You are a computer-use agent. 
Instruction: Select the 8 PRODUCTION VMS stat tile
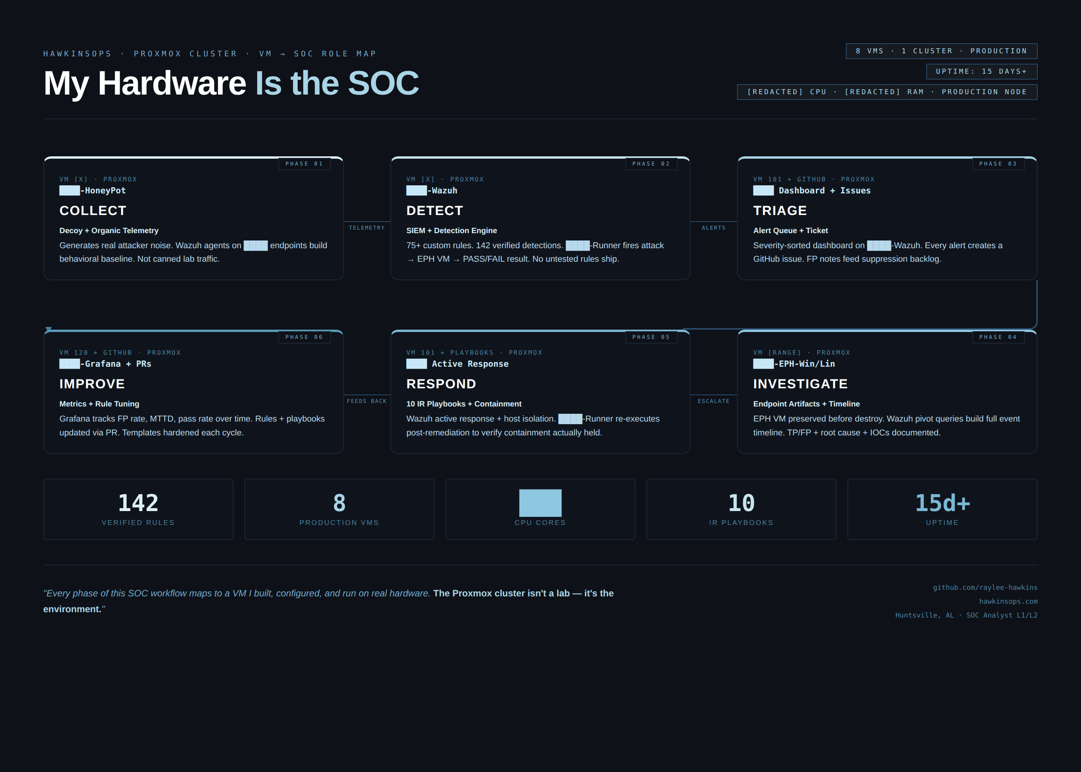click(x=339, y=509)
